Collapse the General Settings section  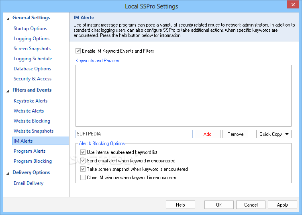coord(8,19)
